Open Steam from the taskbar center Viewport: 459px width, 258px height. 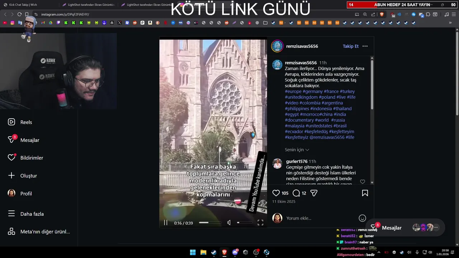point(214,252)
